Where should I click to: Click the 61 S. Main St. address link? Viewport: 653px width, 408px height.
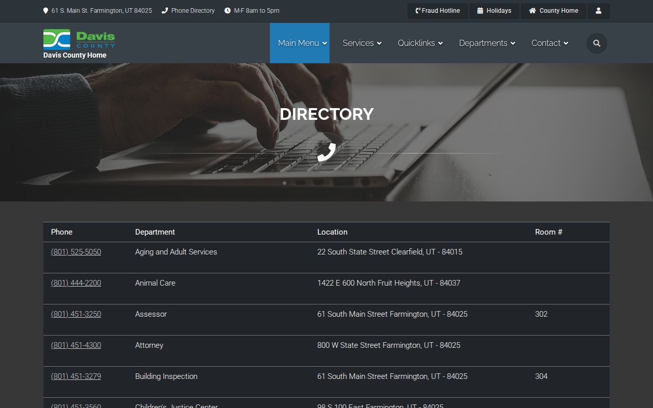point(102,11)
